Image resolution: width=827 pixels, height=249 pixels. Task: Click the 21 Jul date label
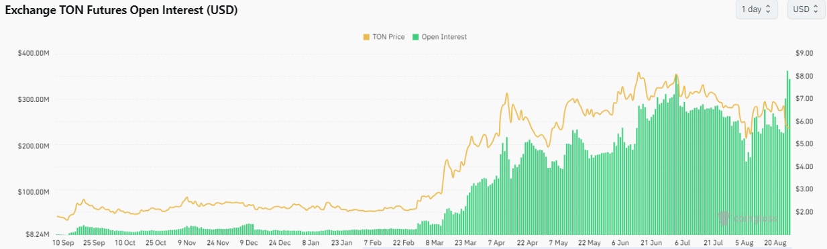tap(713, 243)
